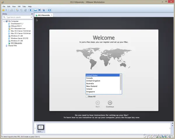Select VMware ESXi 5 VM
This screenshot has width=175, height=139.
point(16,26)
